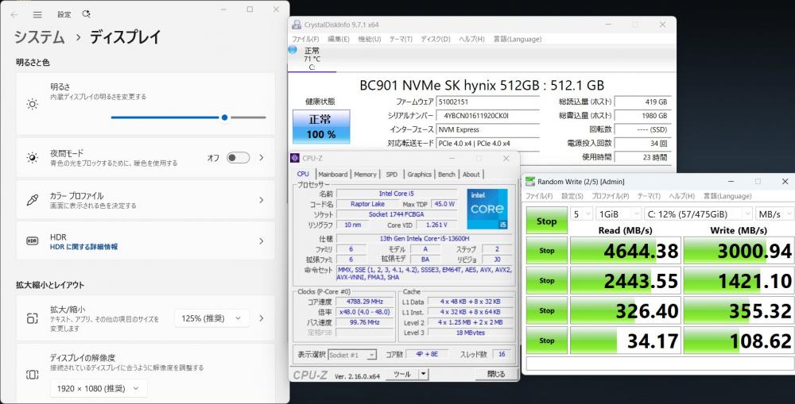Image resolution: width=795 pixels, height=404 pixels.
Task: Open the HDR detailed information link
Action: [x=83, y=247]
